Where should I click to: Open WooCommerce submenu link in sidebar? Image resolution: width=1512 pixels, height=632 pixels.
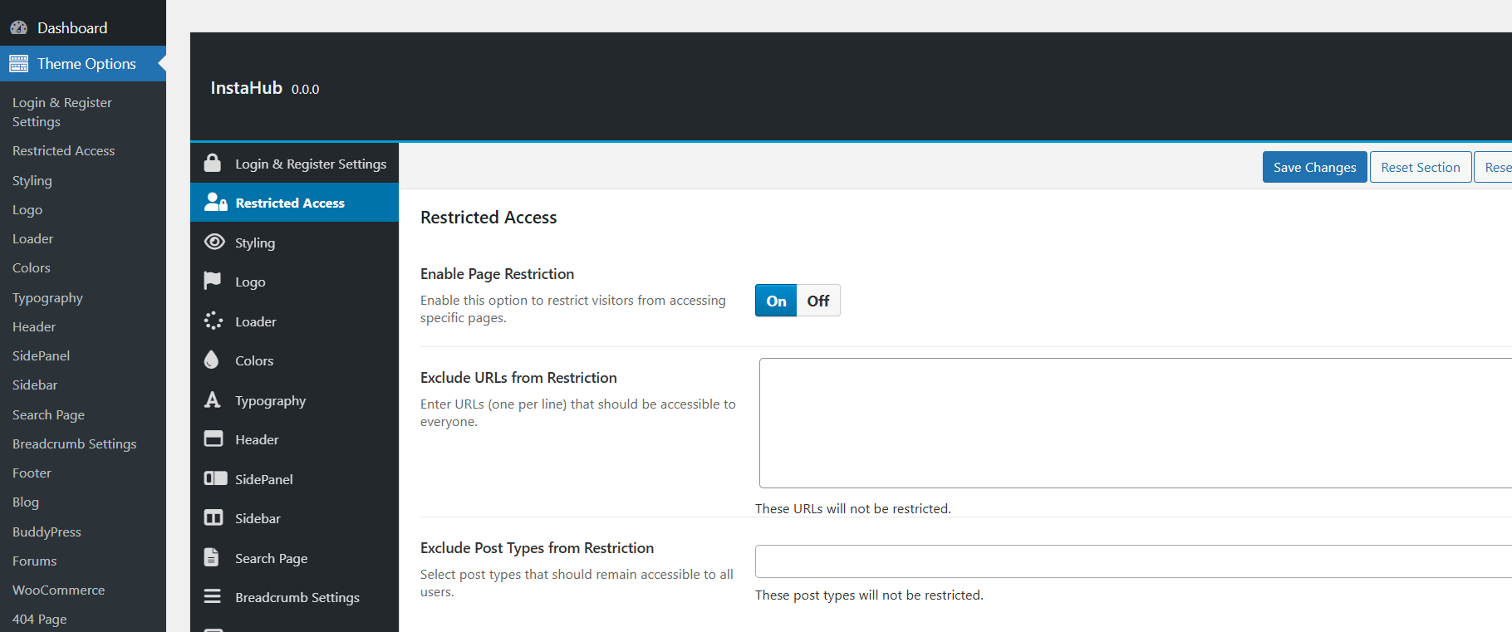point(58,590)
